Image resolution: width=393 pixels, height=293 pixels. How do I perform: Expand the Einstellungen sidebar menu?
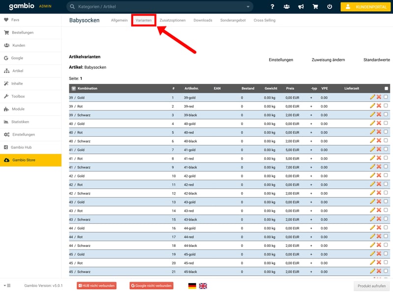point(23,134)
